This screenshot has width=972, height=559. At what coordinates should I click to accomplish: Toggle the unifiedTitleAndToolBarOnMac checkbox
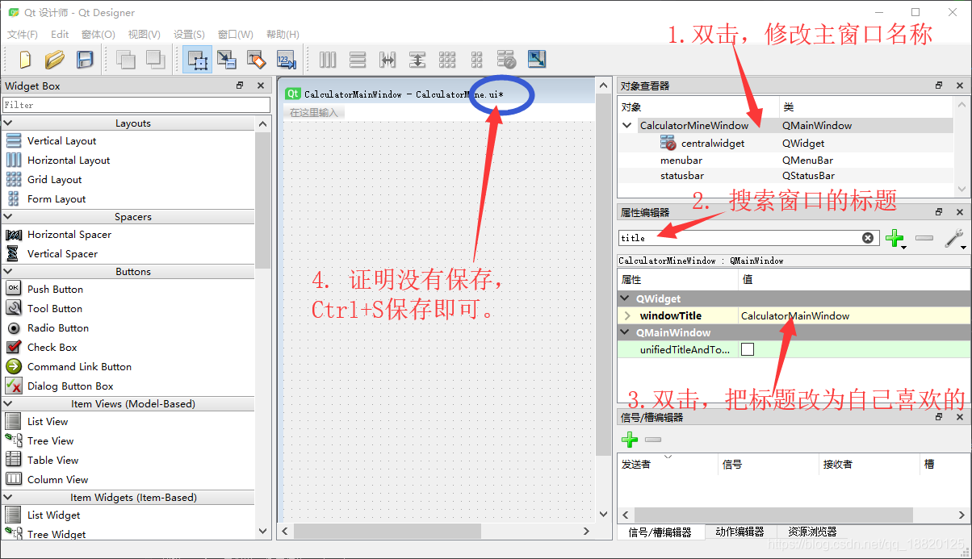[x=748, y=349]
